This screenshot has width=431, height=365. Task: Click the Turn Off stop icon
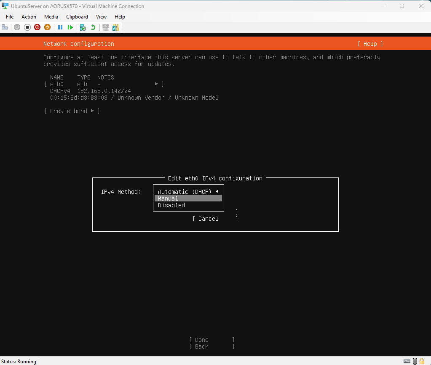click(x=27, y=27)
